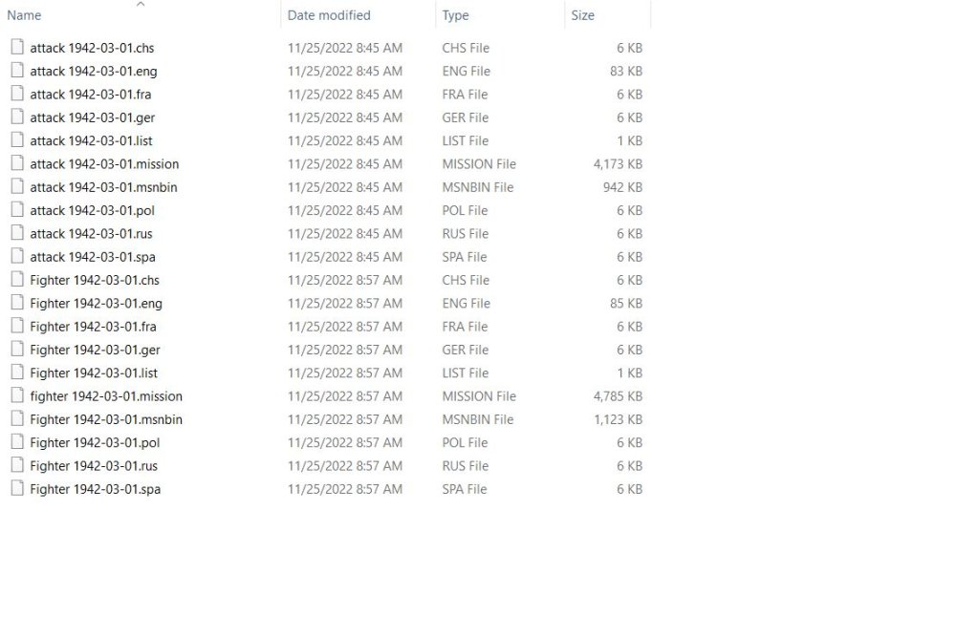Select file icon of Fighter 1942-03-01.pol
Screen dimensions: 956x639
(x=17, y=441)
